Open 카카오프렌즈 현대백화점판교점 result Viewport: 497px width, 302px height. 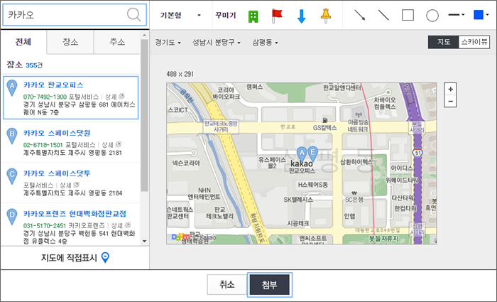point(75,214)
